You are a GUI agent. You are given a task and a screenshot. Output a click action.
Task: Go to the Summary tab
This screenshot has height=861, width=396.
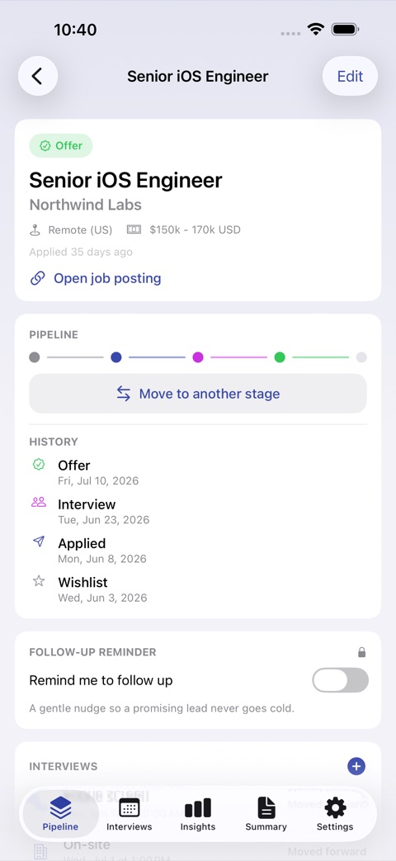[266, 814]
